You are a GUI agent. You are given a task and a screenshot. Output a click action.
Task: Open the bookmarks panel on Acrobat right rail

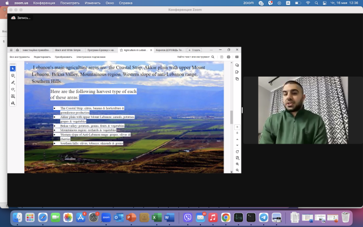click(x=237, y=72)
